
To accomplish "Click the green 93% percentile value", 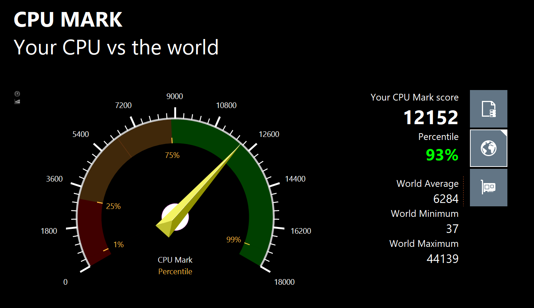I will [442, 155].
